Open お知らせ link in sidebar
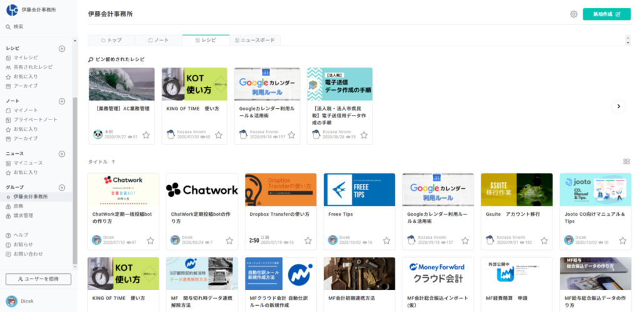The height and width of the screenshot is (312, 640). pos(19,244)
